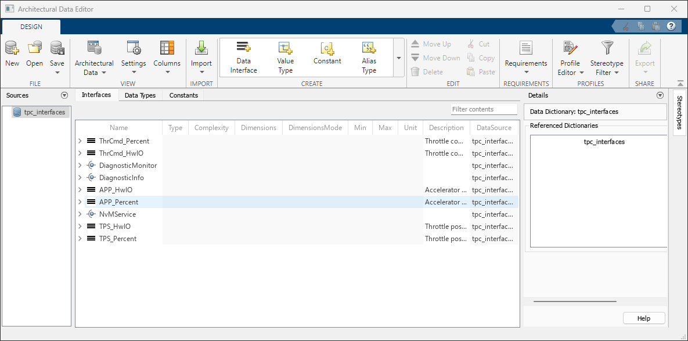This screenshot has height=341, width=688.
Task: Click the New dictionary icon
Action: click(x=12, y=53)
